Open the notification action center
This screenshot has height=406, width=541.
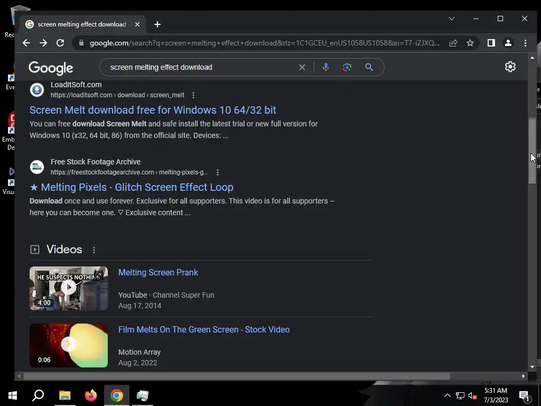(525, 395)
